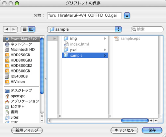Open the ネットワーク network globe item
166x137 pixels.
tap(22, 44)
